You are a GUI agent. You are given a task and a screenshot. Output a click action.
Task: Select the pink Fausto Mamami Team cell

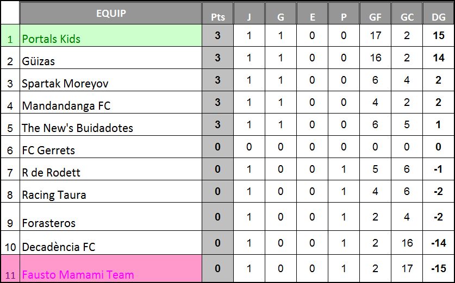(x=110, y=268)
